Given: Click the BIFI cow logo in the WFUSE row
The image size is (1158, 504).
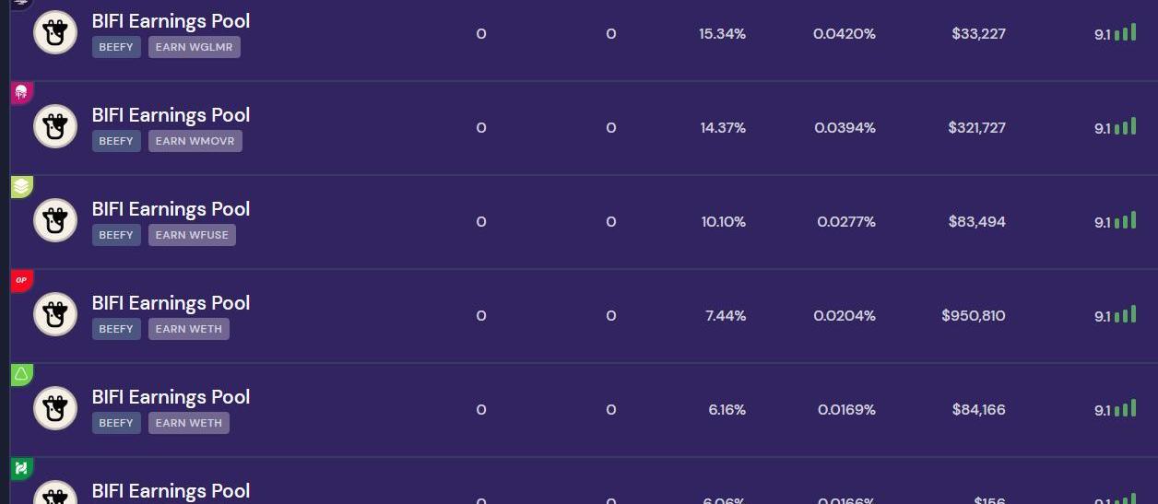Looking at the screenshot, I should (x=55, y=221).
